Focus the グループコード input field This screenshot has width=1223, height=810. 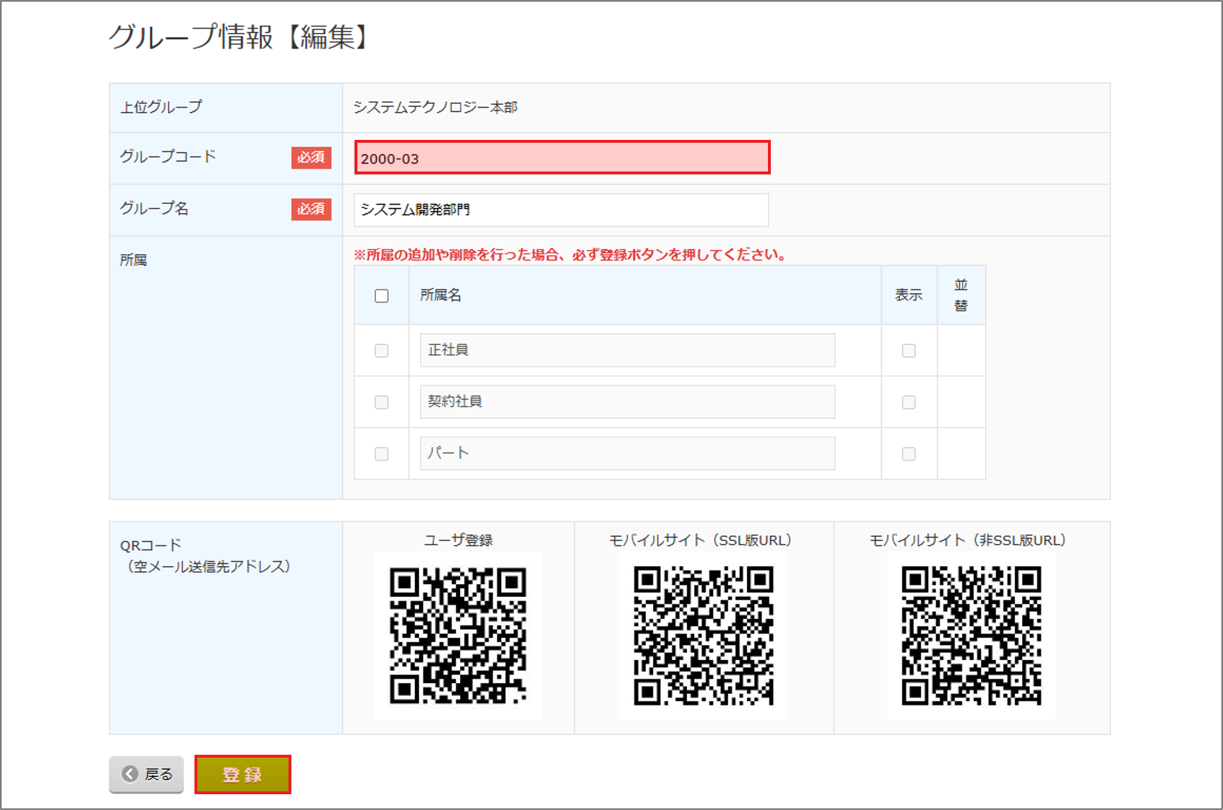[562, 158]
